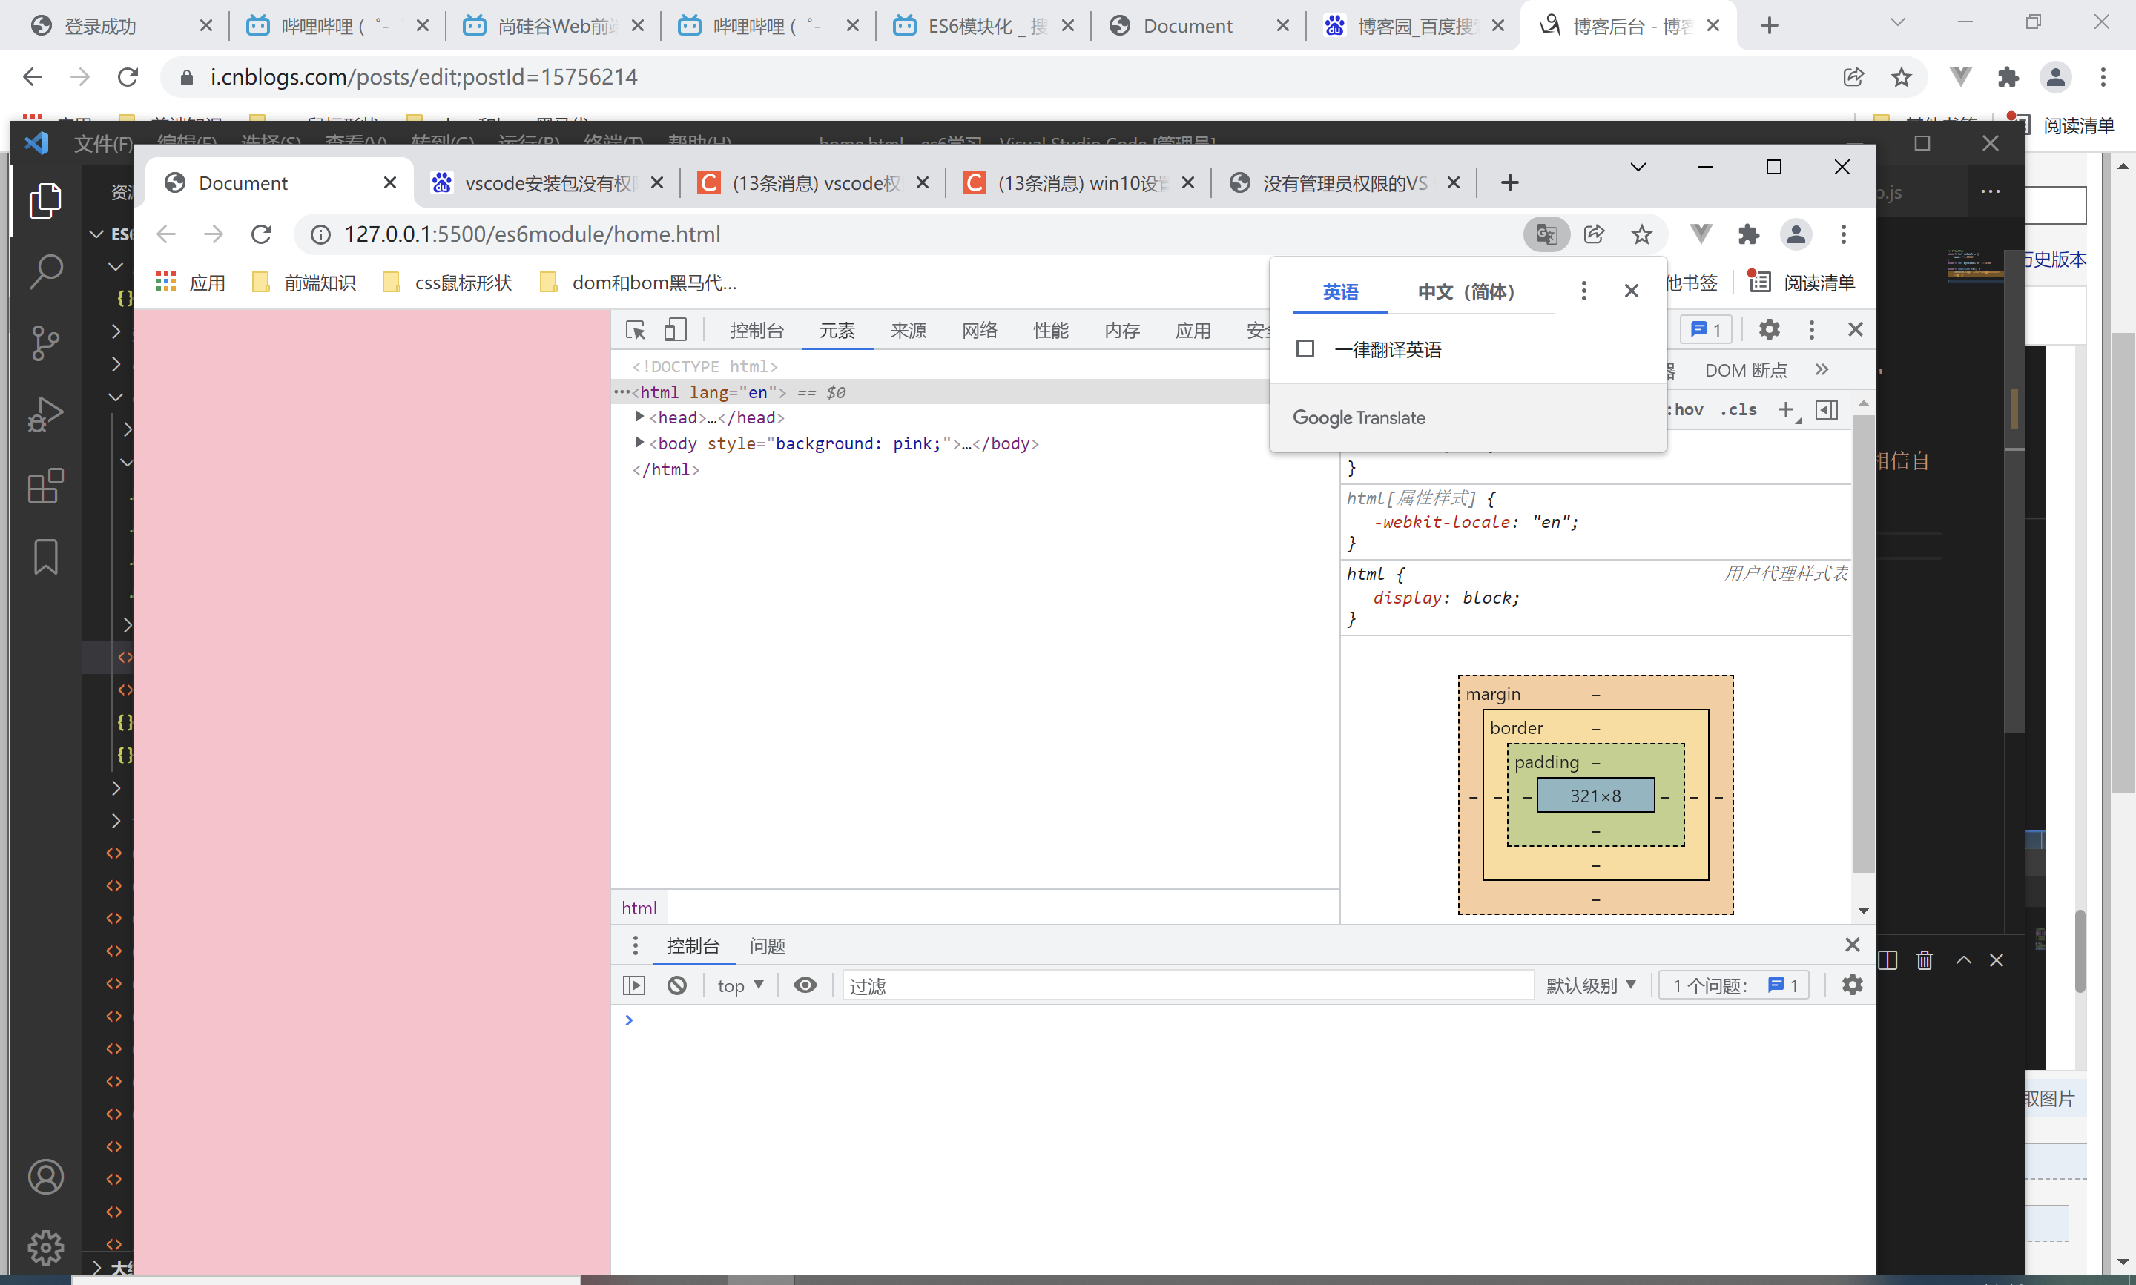Expand the body element node
Image resolution: width=2136 pixels, height=1285 pixels.
(640, 443)
